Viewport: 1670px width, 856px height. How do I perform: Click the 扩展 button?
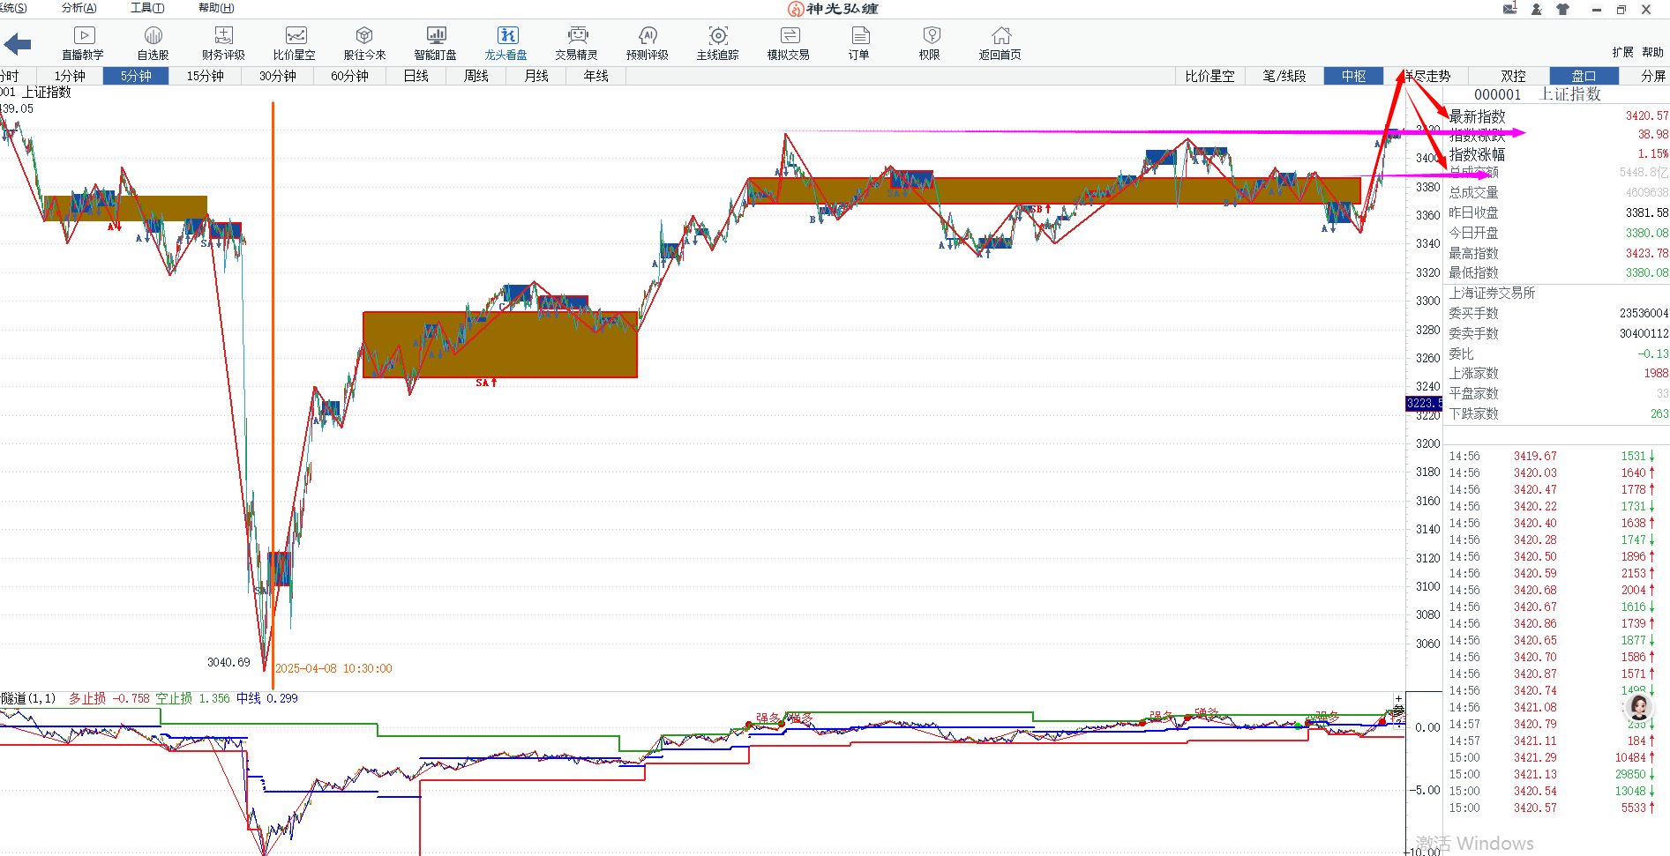[1622, 52]
